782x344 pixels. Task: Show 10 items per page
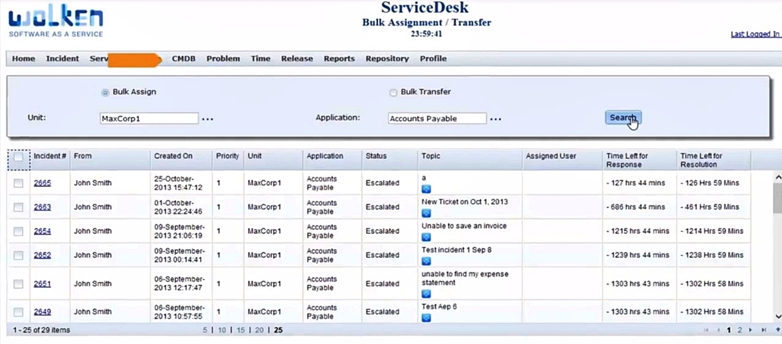coord(222,330)
